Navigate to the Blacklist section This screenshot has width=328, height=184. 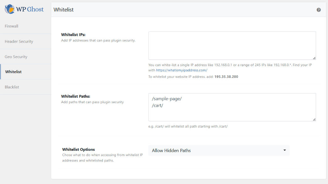click(x=12, y=87)
